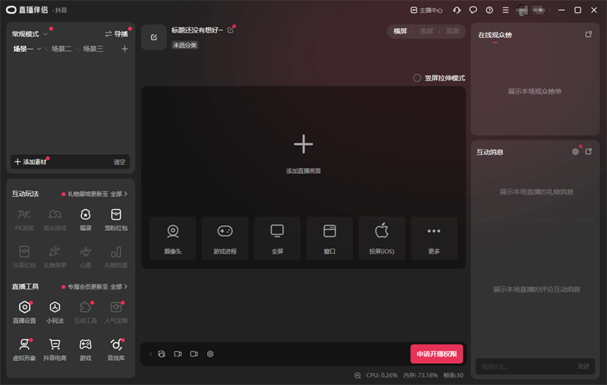This screenshot has width=607, height=385.
Task: Open the 福袋 lucky bag tool
Action: click(86, 218)
